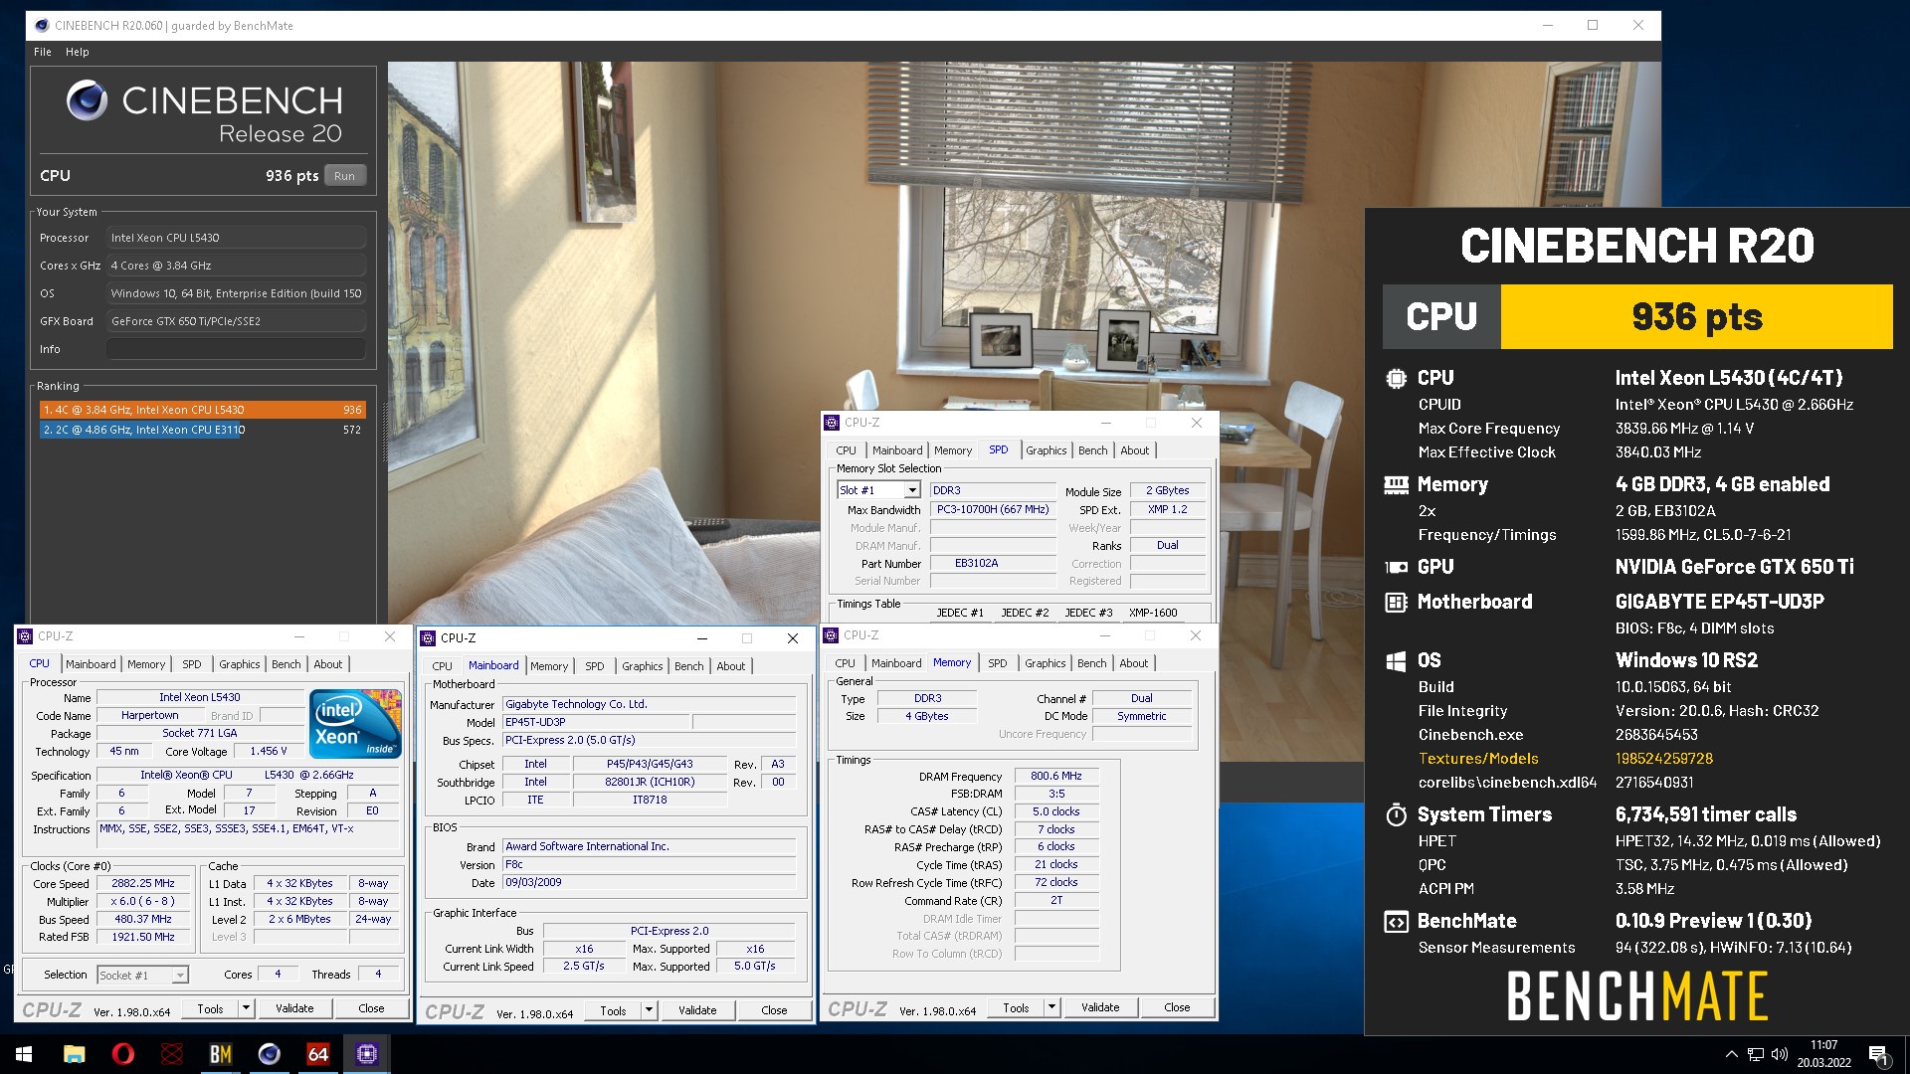Switch to the CPU tab in the Mainboard CPU-Z window
Screen dimensions: 1910x1074
click(442, 666)
